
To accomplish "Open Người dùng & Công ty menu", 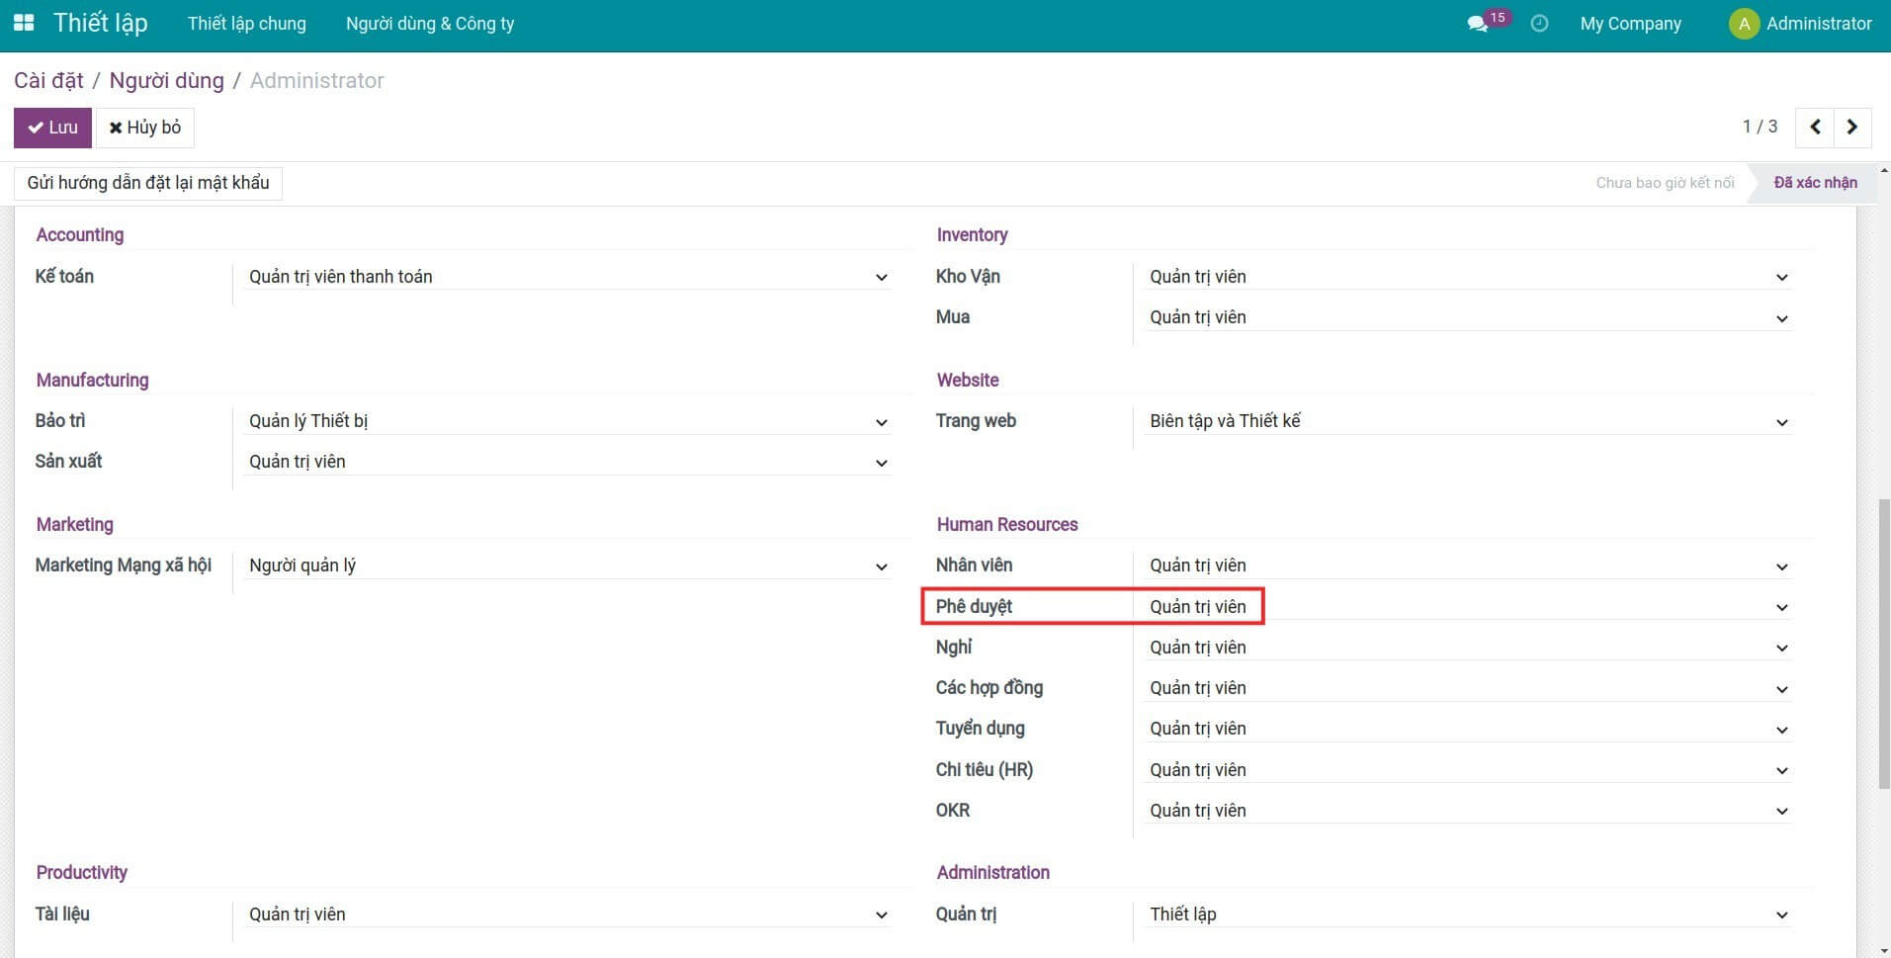I will tap(430, 24).
